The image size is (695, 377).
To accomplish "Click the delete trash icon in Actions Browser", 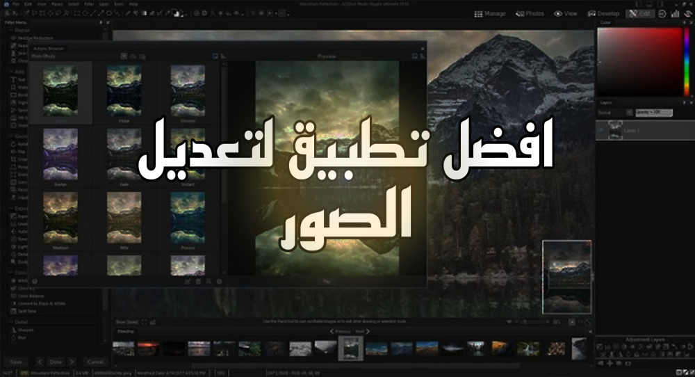I will [x=198, y=281].
